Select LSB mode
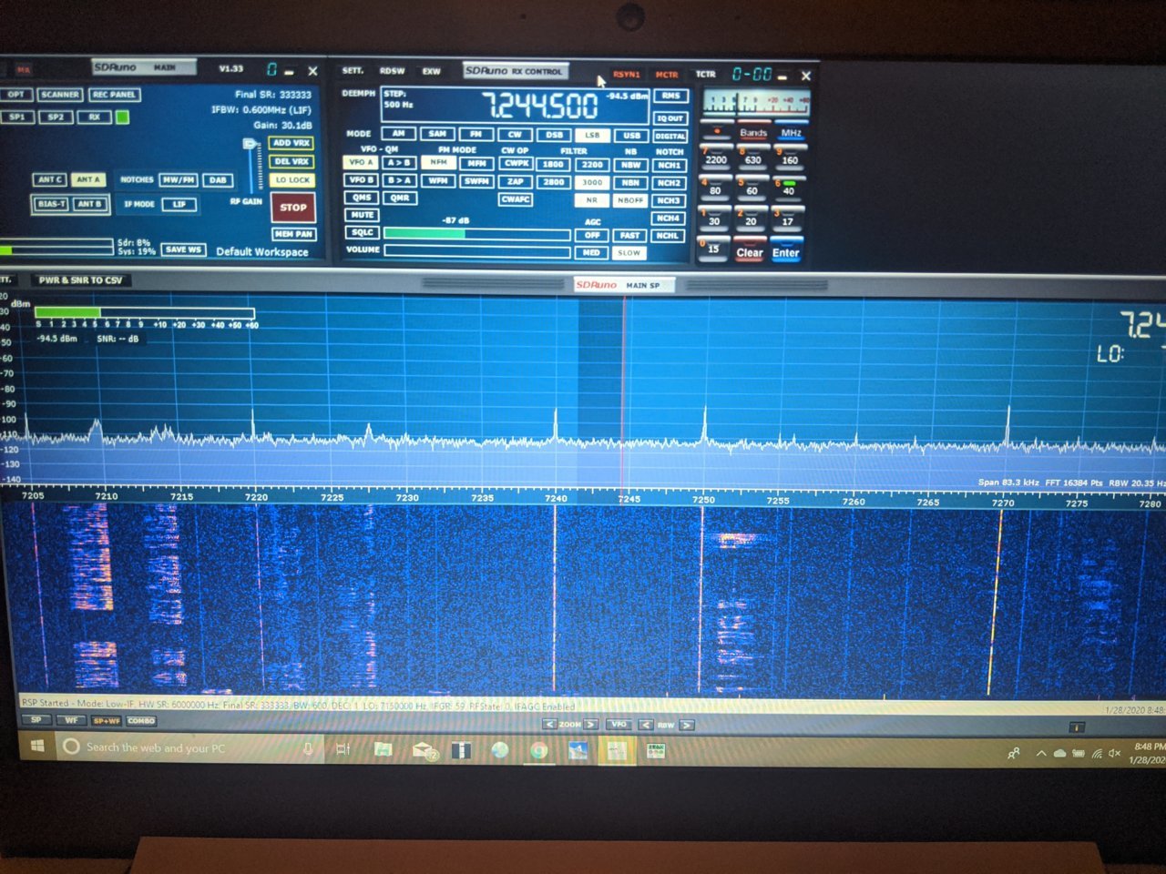Screen dimensions: 1166x874 (592, 135)
